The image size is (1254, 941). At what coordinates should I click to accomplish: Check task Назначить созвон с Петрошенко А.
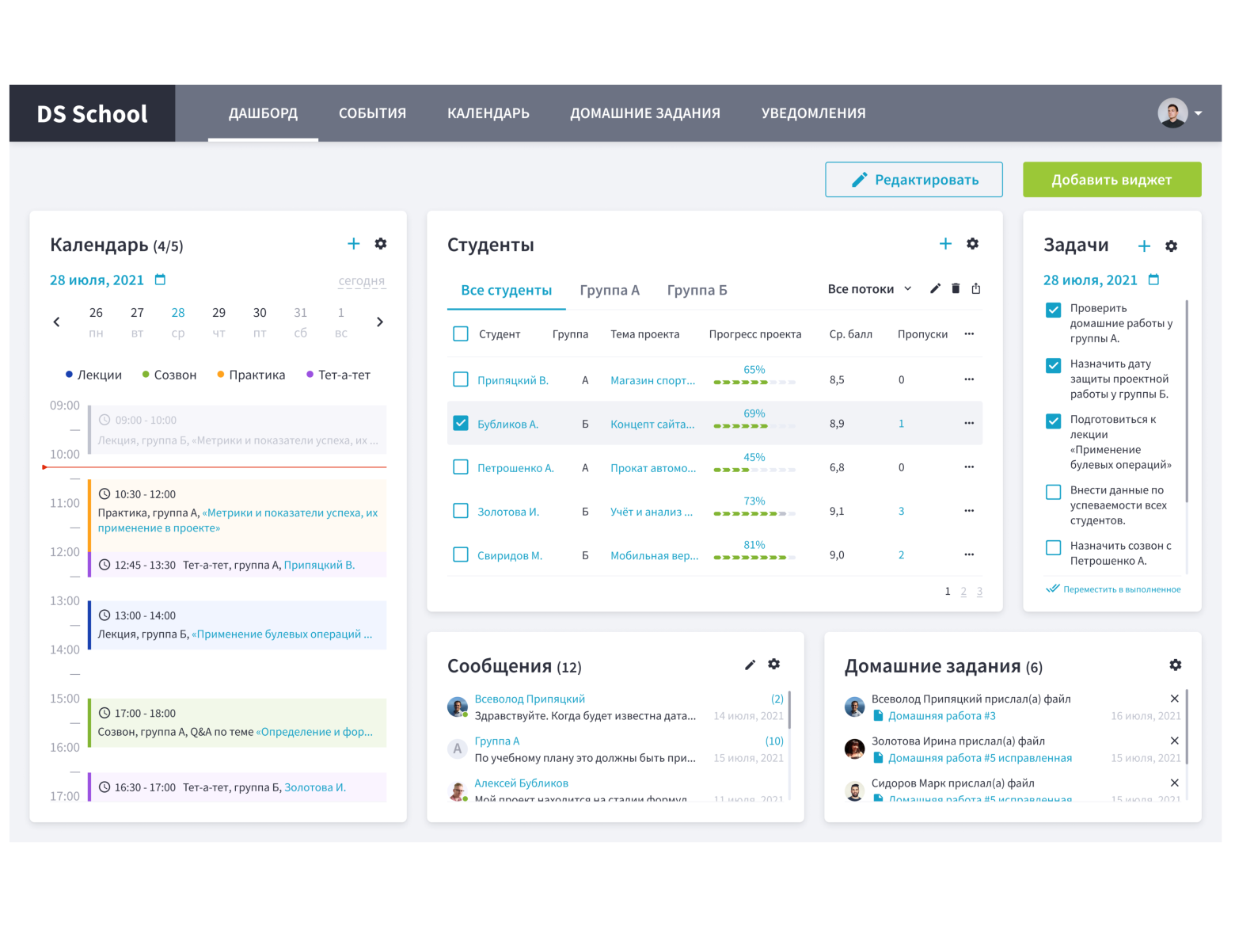click(1054, 547)
